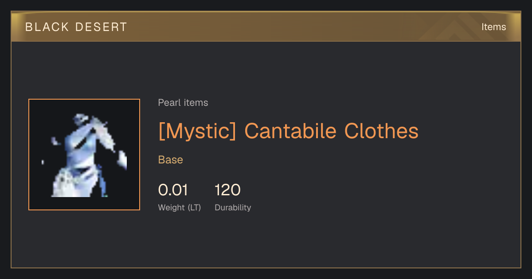532x279 pixels.
Task: Click the Pearl items category label
Action: (183, 103)
